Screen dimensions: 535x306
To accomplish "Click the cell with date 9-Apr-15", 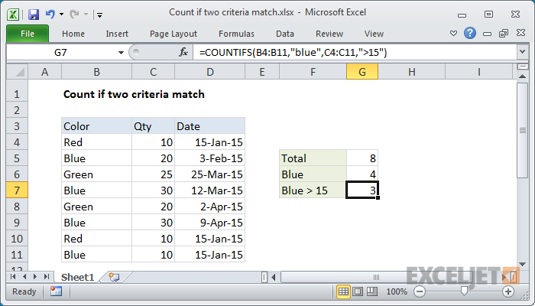I will [x=210, y=223].
